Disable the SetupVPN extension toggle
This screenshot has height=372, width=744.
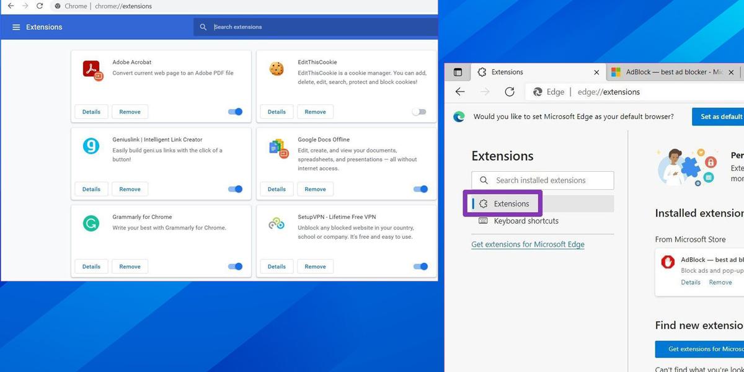[x=420, y=267]
